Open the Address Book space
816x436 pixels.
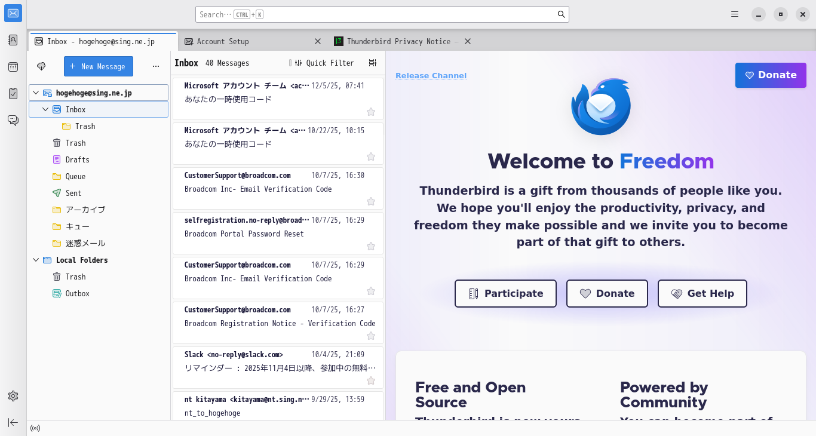(13, 40)
